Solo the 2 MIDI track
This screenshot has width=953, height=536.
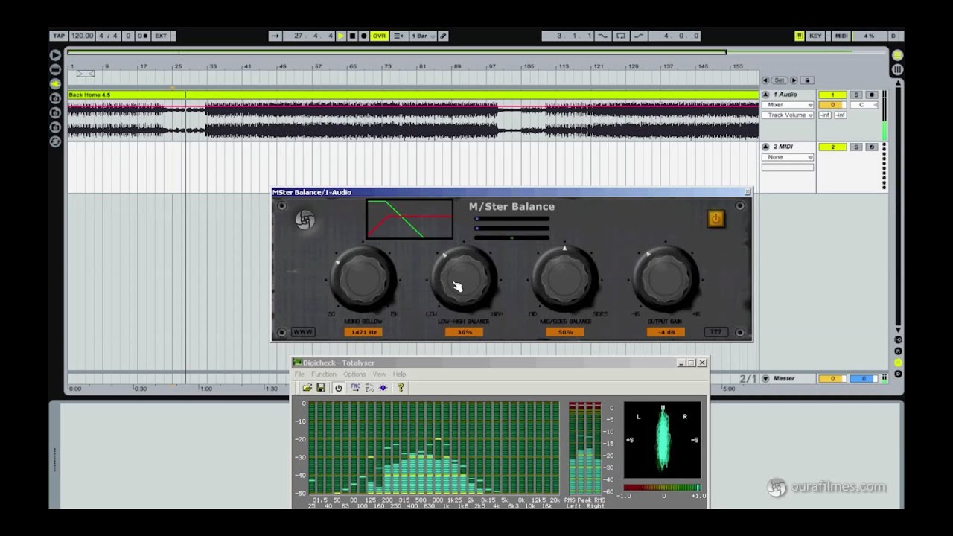point(856,147)
